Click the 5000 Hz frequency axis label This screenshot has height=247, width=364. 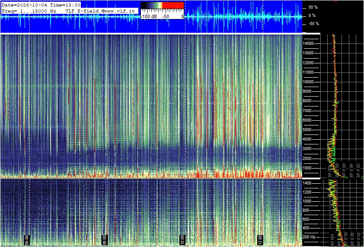(308, 130)
